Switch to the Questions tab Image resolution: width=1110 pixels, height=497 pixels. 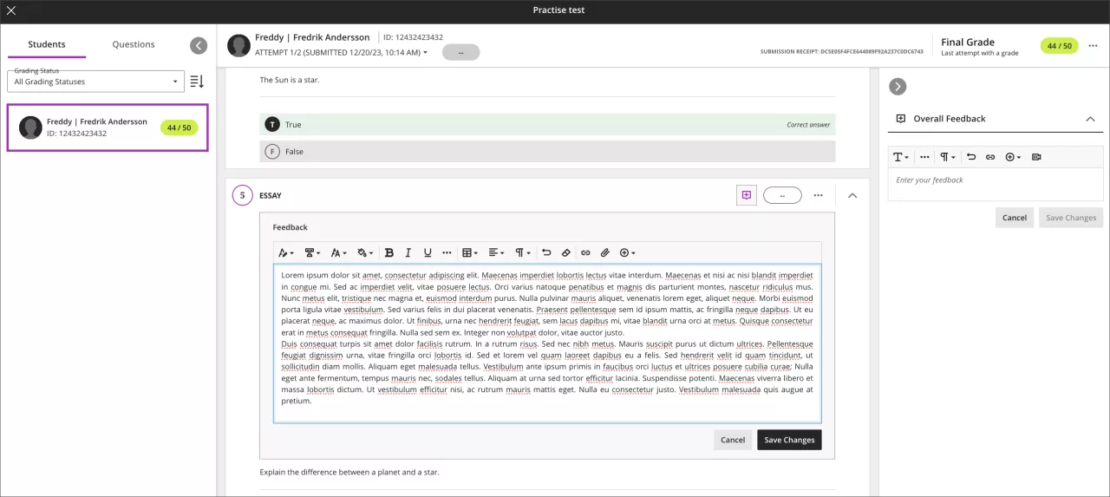pos(134,44)
